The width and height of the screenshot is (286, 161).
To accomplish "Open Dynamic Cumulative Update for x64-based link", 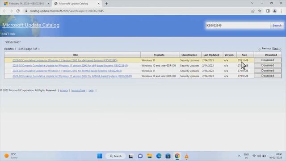I will pos(70,66).
